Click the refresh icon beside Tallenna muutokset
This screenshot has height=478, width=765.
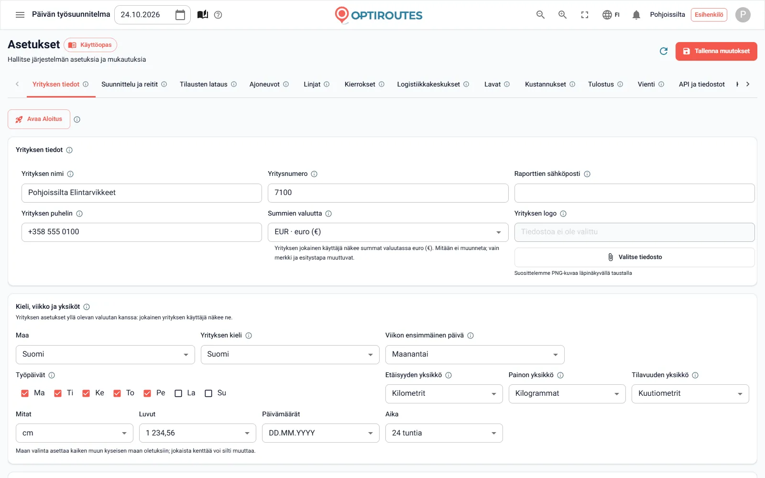(664, 51)
